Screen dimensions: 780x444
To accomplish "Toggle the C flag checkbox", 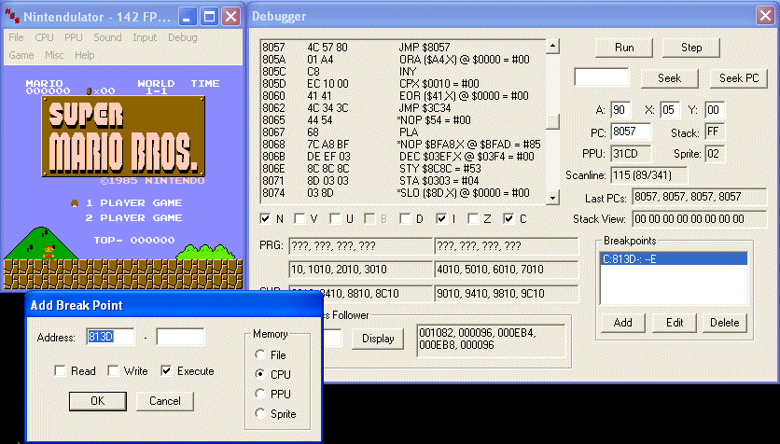I will click(x=508, y=219).
